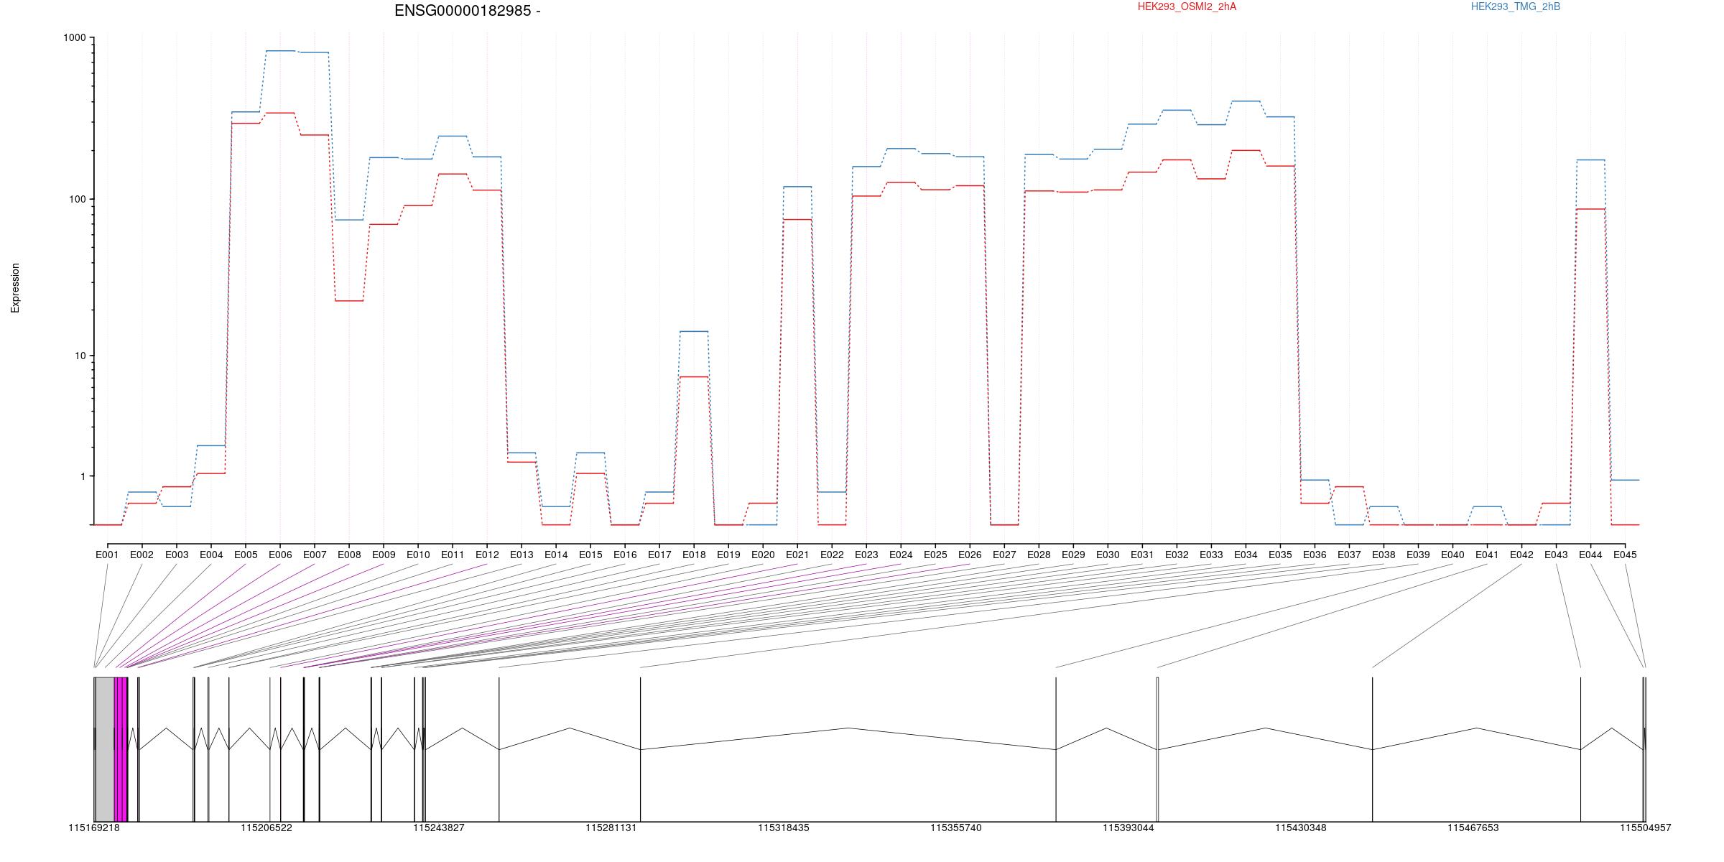Click exon label E010
1724x862 pixels.
point(418,555)
